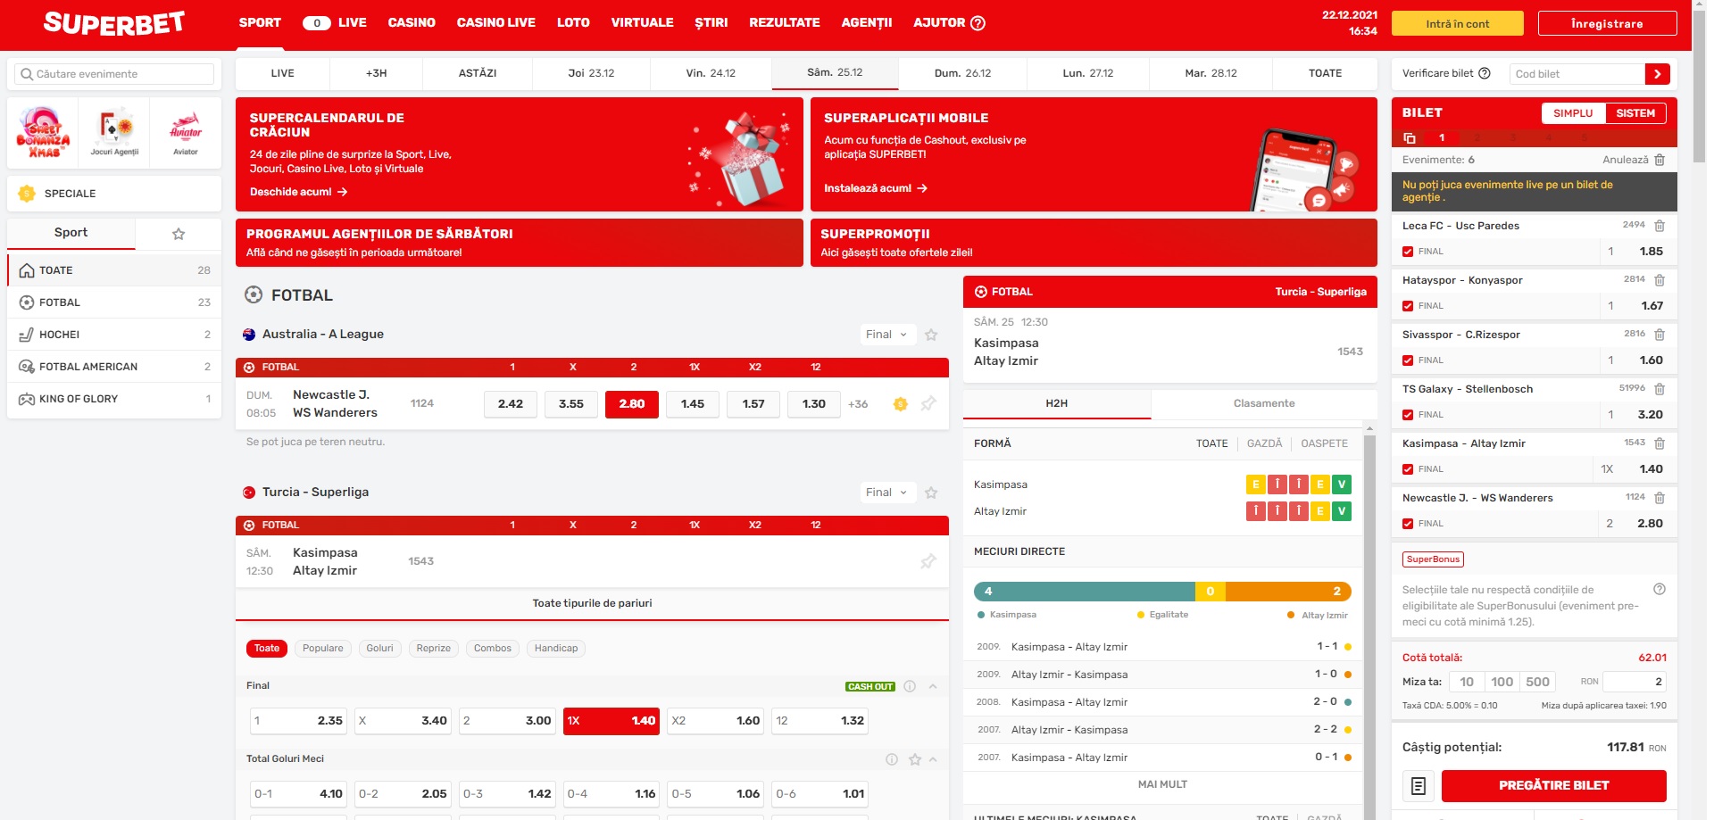Delete Newcastle J. - WS Wanderers selection

1660,498
